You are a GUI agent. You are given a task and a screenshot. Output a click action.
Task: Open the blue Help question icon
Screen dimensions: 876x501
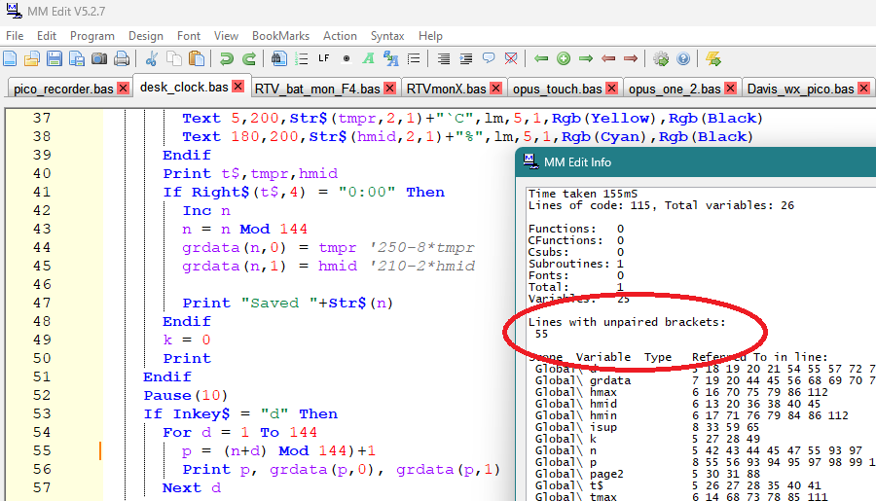683,58
